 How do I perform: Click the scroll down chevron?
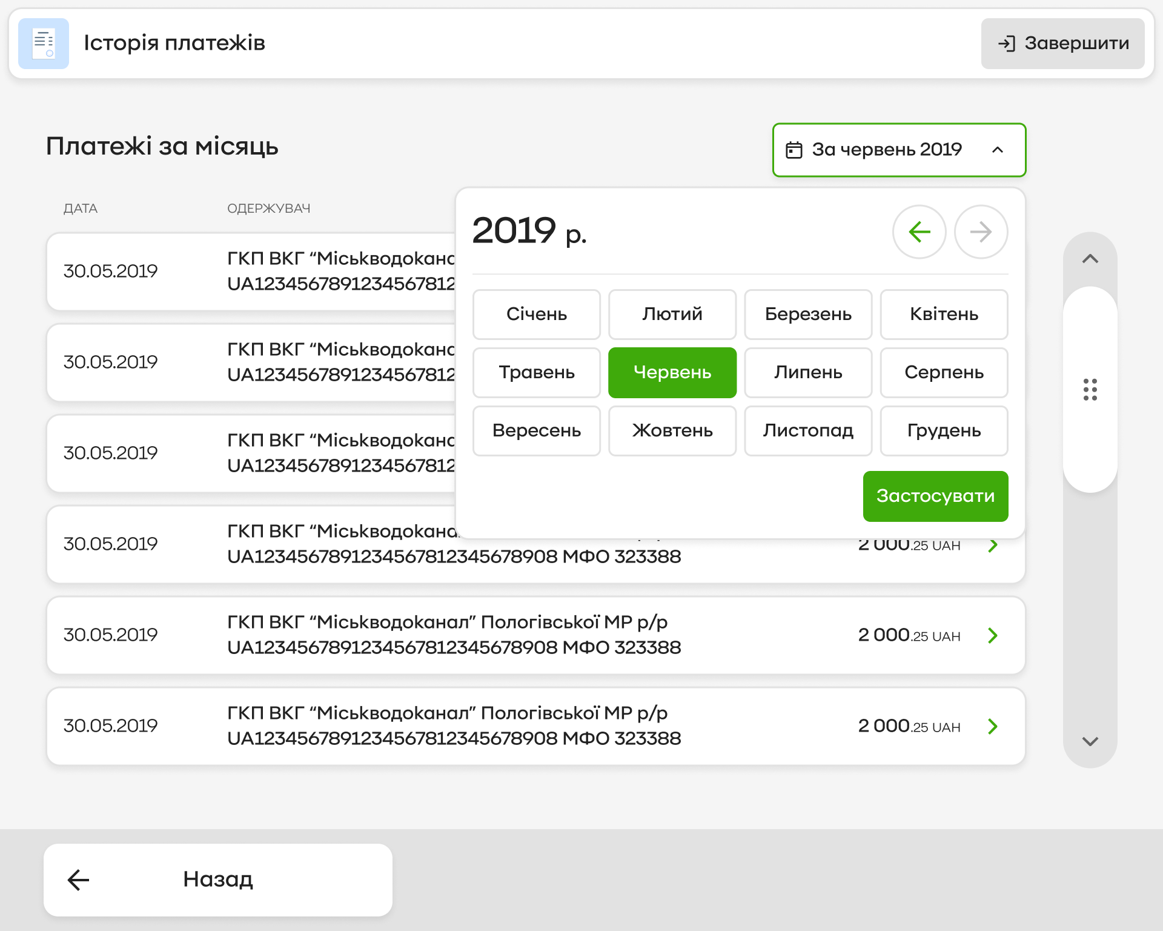click(1090, 741)
